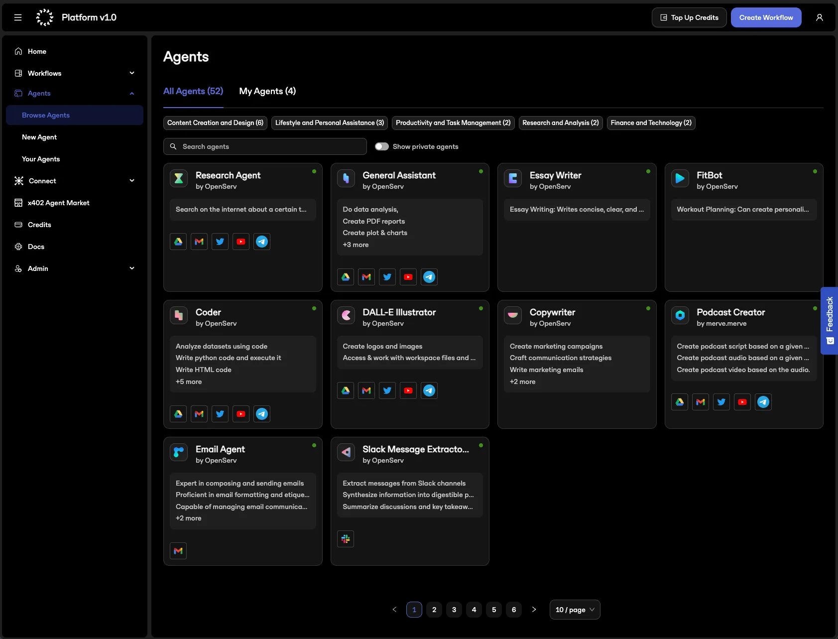Viewport: 838px width, 639px height.
Task: Click the DALL-E Illustrator avatar icon
Action: coord(346,315)
